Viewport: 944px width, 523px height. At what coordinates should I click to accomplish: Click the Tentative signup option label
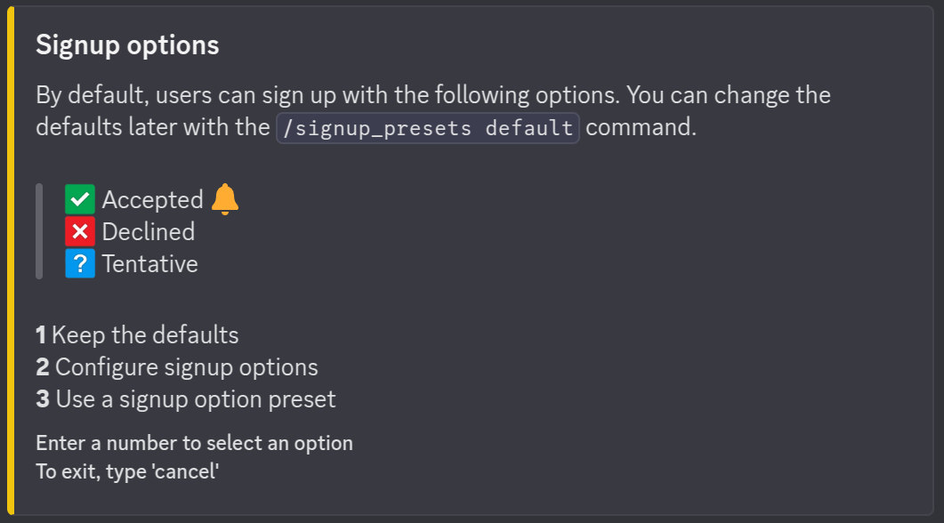click(149, 264)
